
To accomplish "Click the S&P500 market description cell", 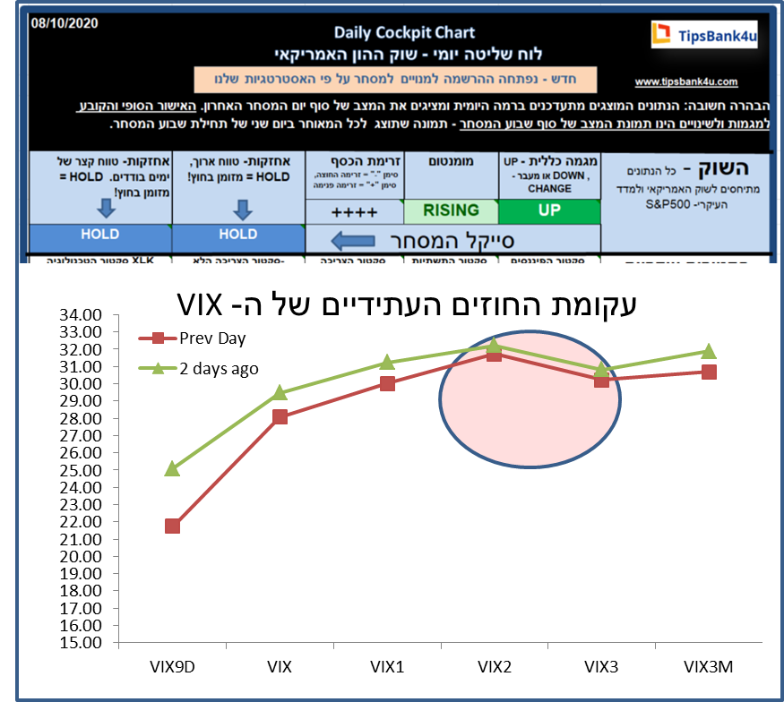I will coord(686,202).
